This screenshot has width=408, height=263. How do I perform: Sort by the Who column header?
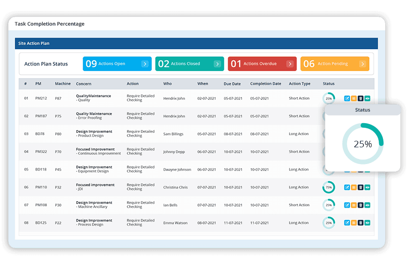coord(167,84)
